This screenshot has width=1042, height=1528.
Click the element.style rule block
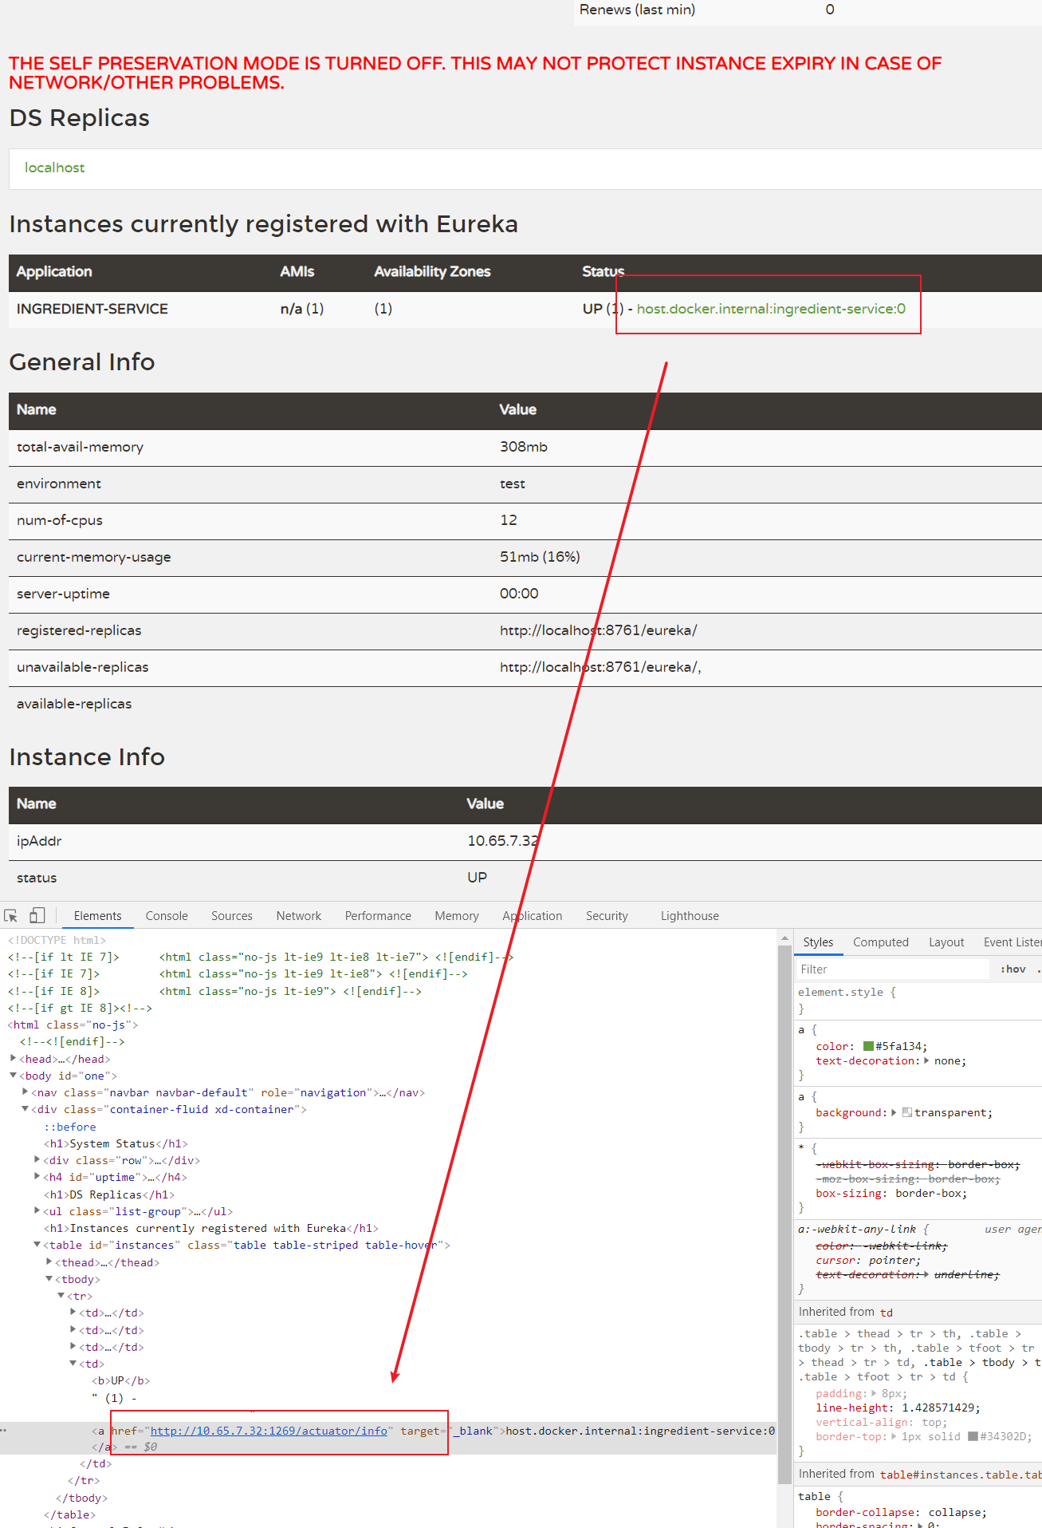pos(918,1000)
